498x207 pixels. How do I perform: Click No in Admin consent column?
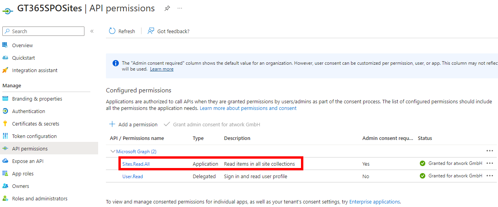click(365, 177)
